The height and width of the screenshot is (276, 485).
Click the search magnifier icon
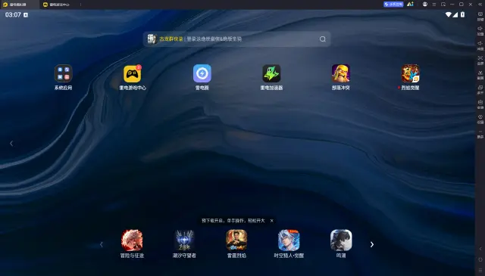(323, 39)
